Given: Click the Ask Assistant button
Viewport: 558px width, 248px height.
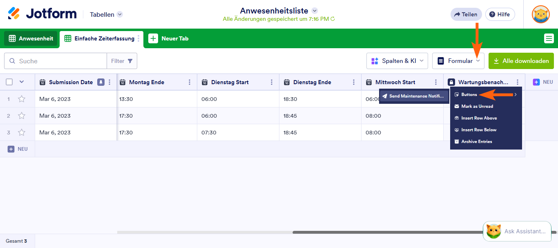Looking at the screenshot, I should tap(518, 231).
